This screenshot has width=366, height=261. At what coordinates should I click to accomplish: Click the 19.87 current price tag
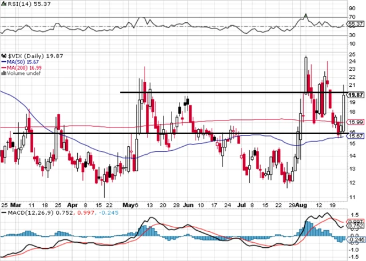[x=356, y=95]
